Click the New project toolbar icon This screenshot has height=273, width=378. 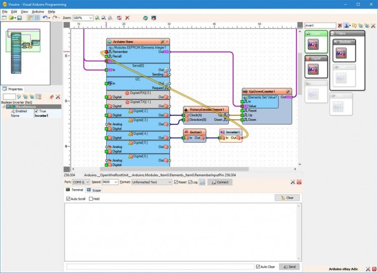tap(4, 18)
